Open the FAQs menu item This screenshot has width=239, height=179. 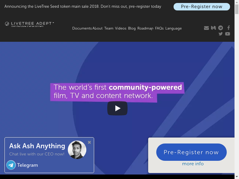coord(159,28)
